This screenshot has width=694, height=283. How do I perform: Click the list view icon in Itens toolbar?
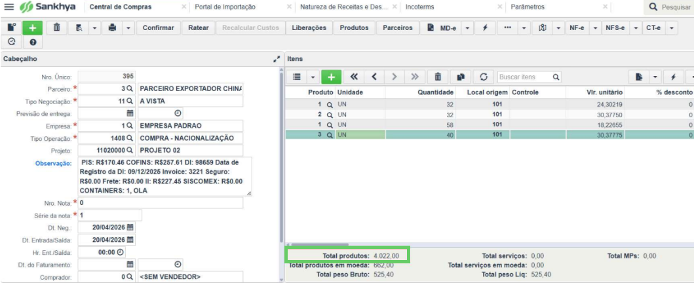pyautogui.click(x=298, y=77)
